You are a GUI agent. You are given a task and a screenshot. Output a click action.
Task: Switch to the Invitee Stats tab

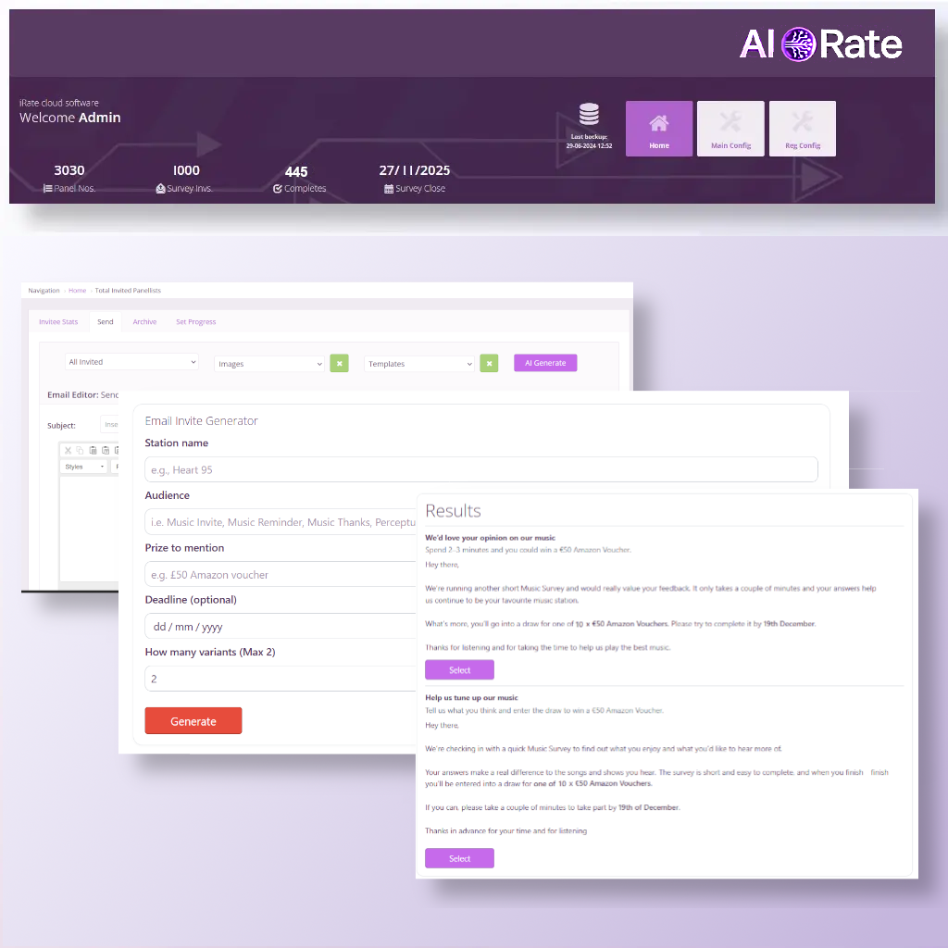click(58, 322)
